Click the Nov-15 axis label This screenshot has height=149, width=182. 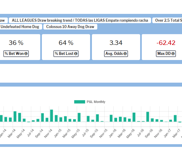coord(103,133)
